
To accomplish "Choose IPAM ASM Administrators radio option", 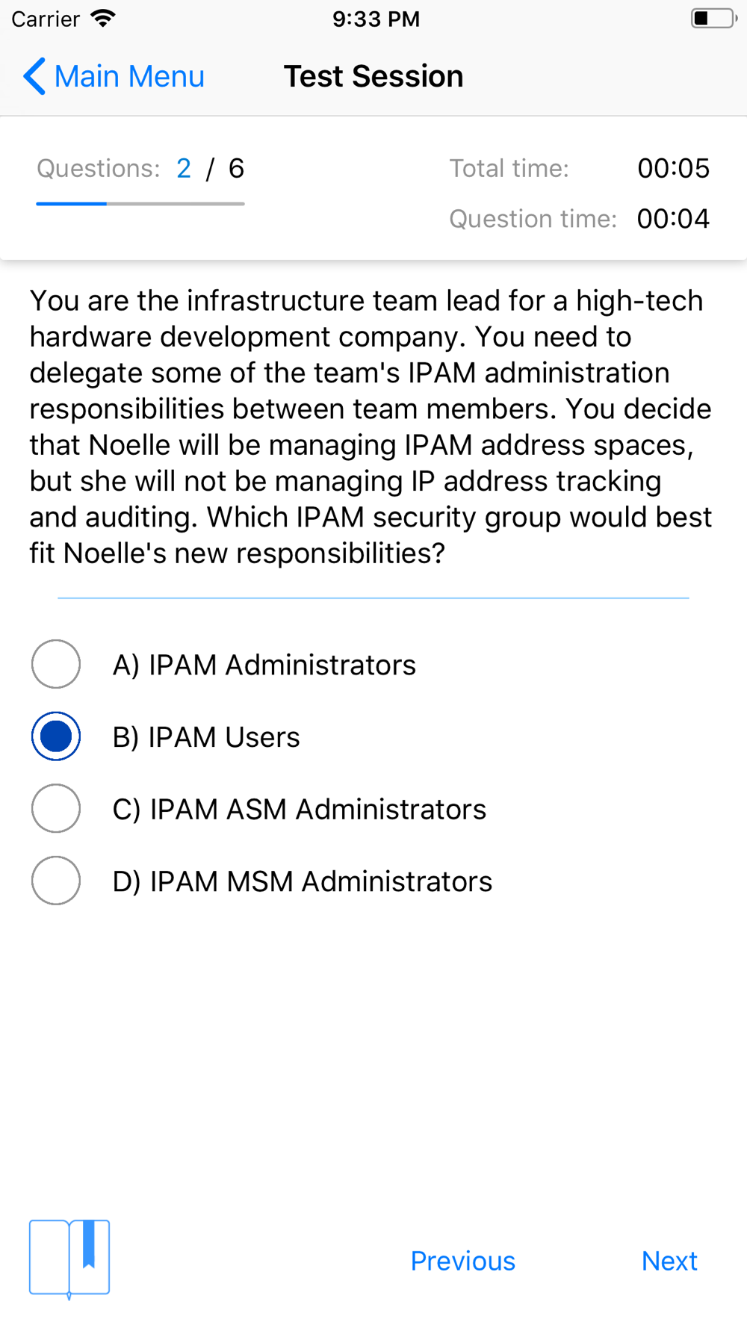I will [56, 808].
